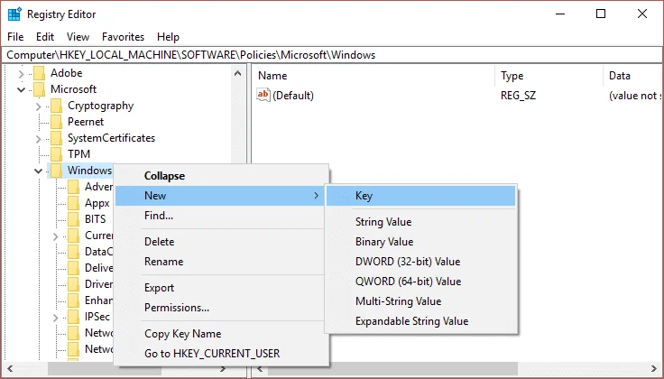Select the Adobe tree label
This screenshot has width=664, height=379.
67,73
